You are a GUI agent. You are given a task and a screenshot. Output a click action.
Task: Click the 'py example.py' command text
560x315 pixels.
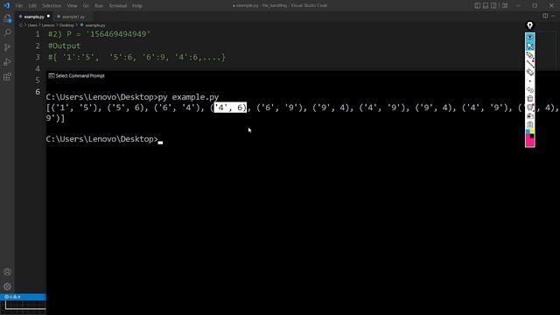tap(188, 97)
